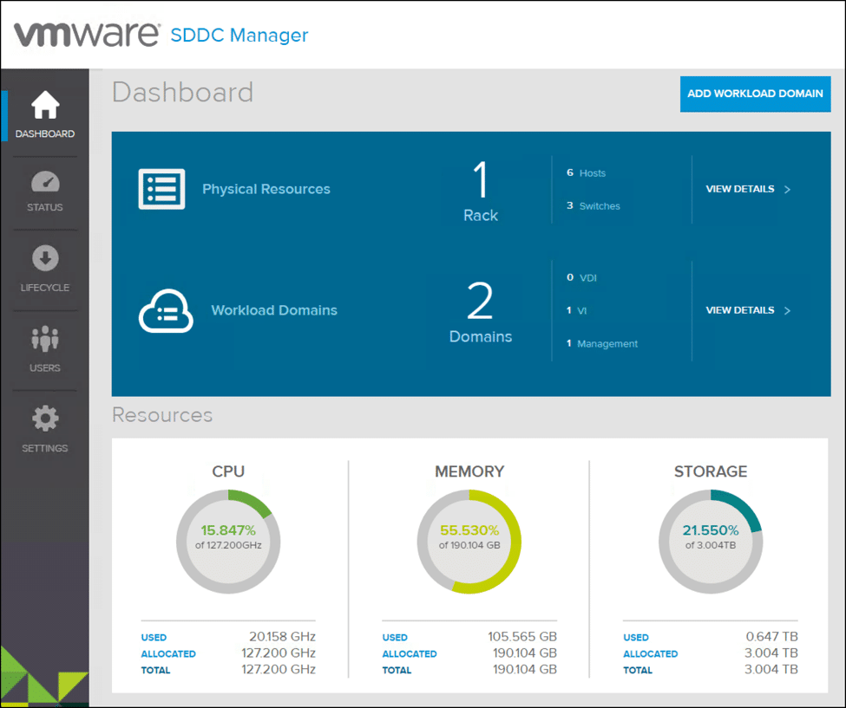Click the Workload Domains cloud icon

click(165, 310)
